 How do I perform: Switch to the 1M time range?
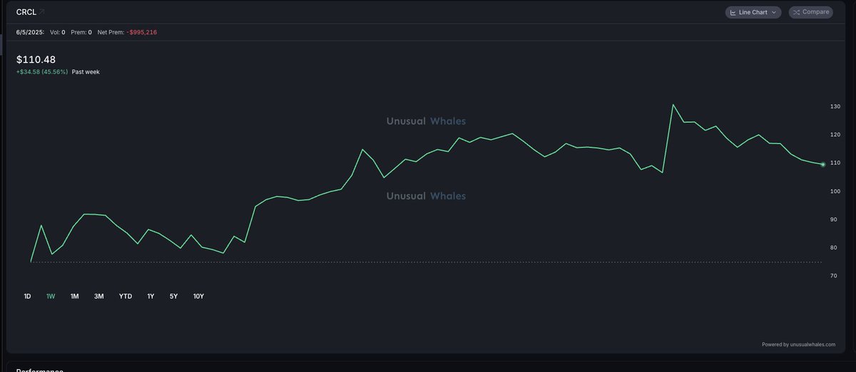74,296
